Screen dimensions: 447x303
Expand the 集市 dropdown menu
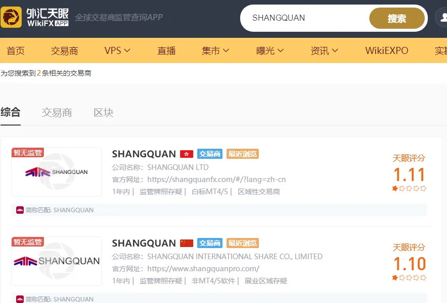pyautogui.click(x=215, y=51)
